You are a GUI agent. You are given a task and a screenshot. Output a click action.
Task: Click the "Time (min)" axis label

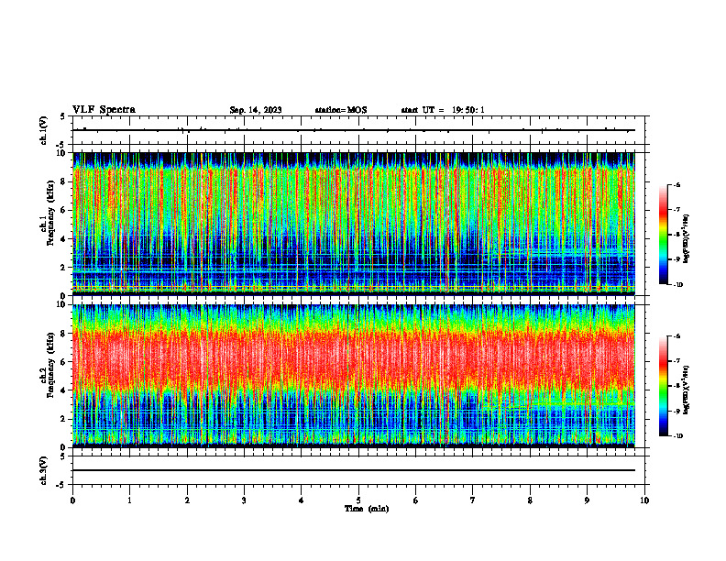pos(367,509)
